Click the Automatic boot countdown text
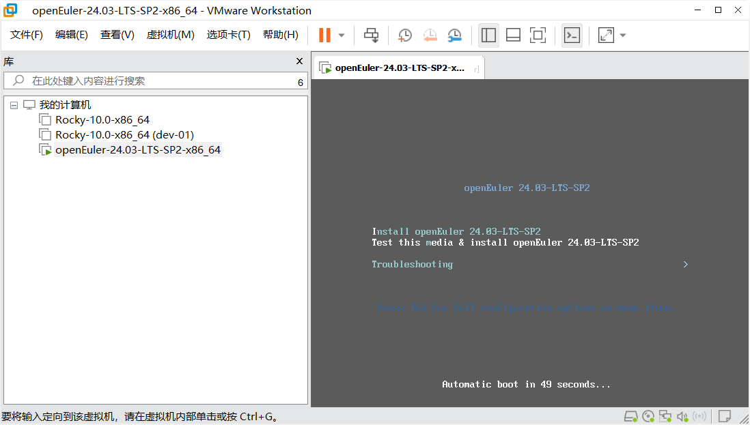750x425 pixels. 526,385
